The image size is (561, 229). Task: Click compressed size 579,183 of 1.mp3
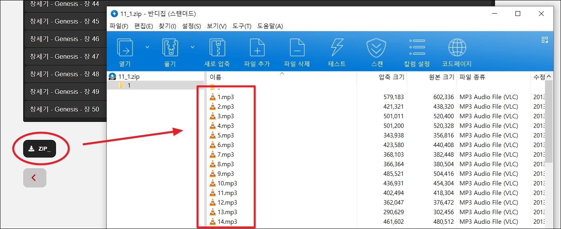click(393, 97)
